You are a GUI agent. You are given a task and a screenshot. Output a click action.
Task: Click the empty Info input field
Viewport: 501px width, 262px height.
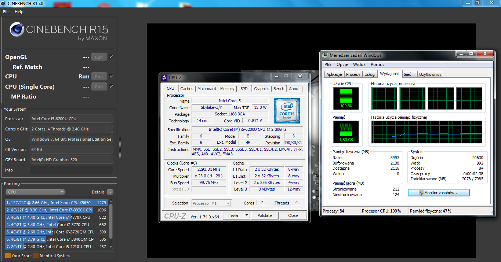(x=71, y=170)
